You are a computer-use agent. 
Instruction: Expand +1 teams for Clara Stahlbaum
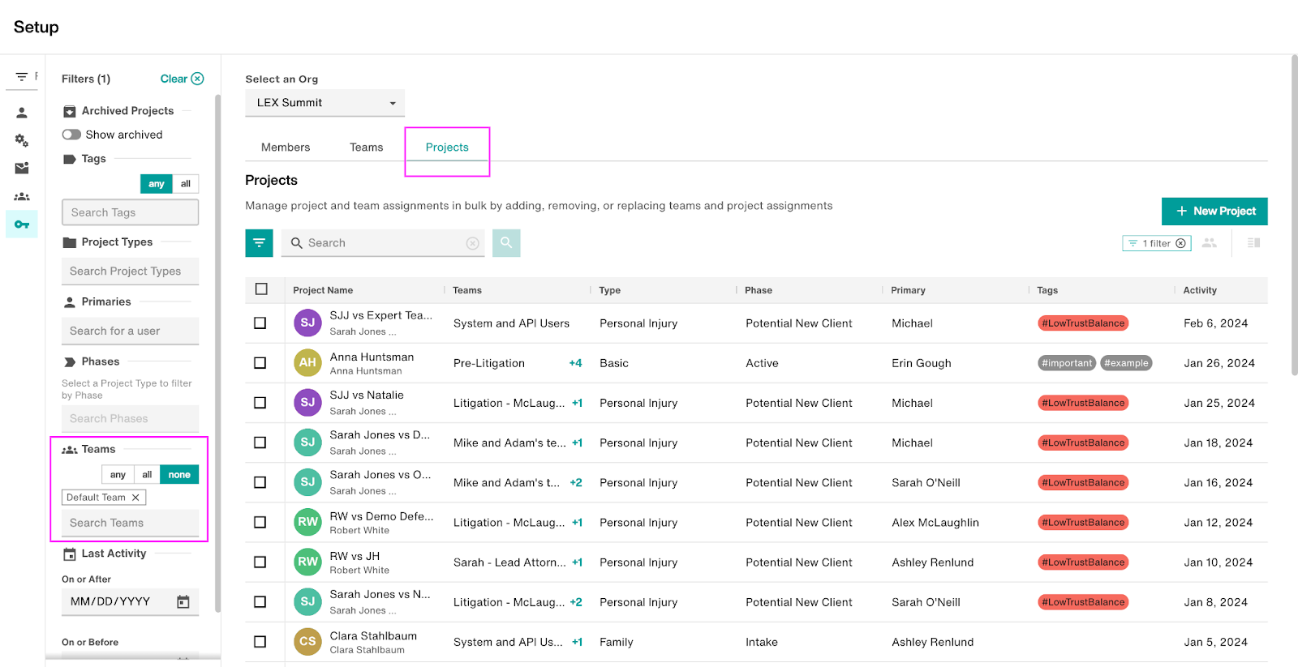tap(577, 642)
